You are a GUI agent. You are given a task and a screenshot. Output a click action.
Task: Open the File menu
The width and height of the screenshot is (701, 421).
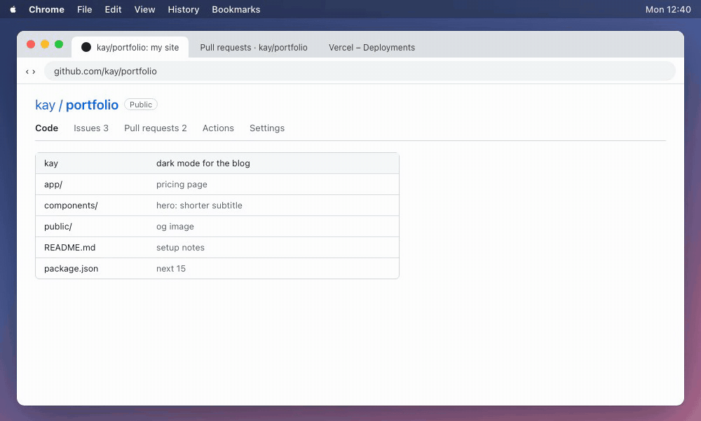[85, 9]
